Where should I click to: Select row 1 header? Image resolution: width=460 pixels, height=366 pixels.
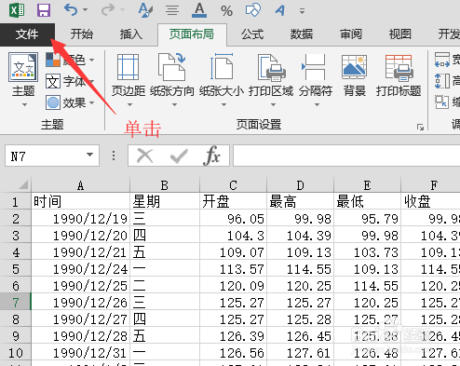point(16,202)
